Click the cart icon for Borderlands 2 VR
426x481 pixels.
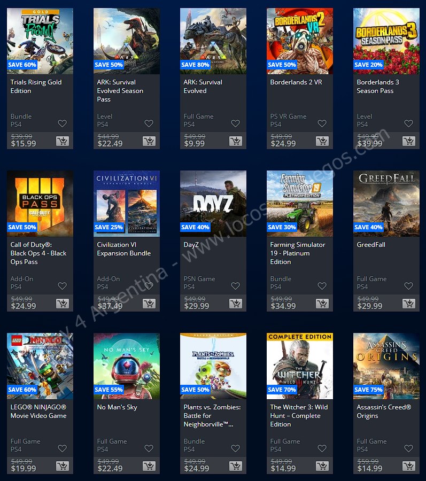pyautogui.click(x=322, y=141)
